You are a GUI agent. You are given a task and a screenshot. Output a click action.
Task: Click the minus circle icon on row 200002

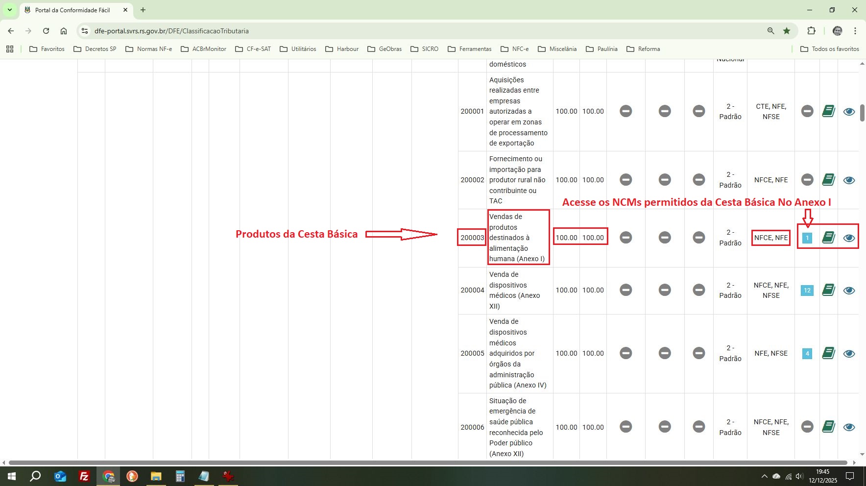626,179
